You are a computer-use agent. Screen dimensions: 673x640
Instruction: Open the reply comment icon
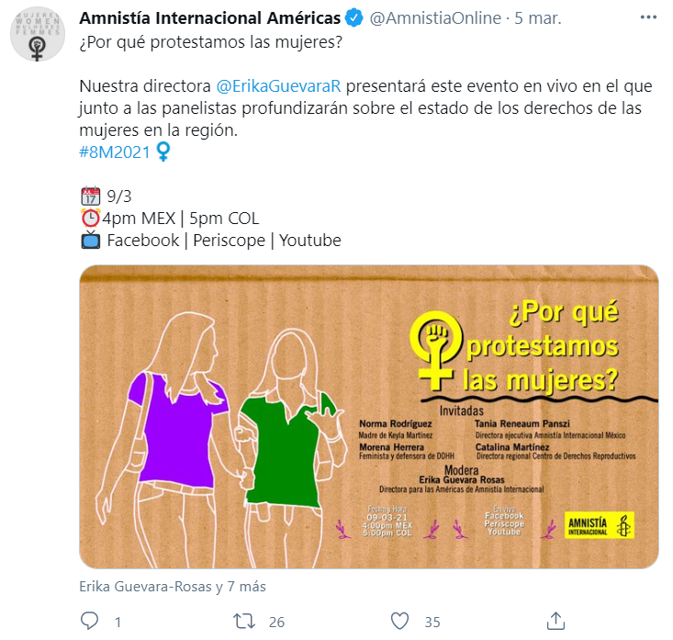click(89, 621)
